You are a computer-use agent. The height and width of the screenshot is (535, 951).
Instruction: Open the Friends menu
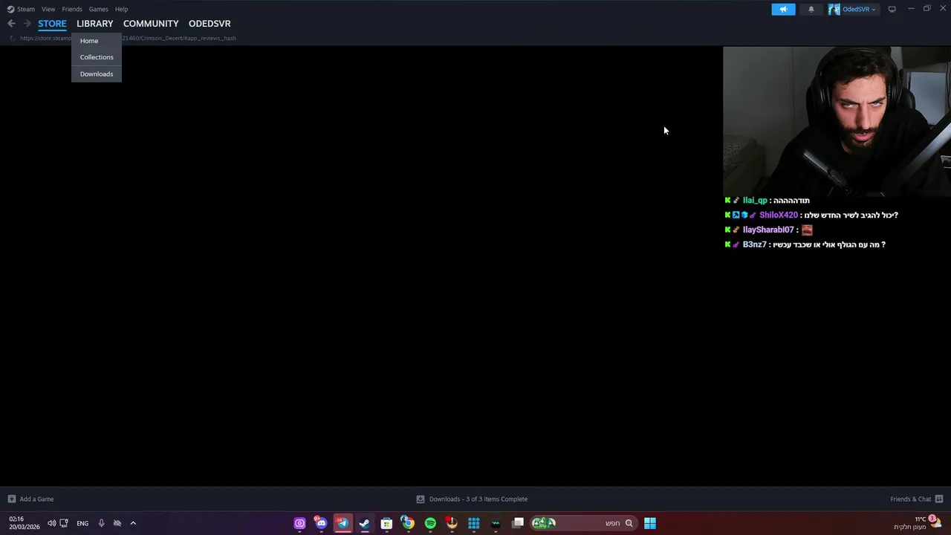72,9
